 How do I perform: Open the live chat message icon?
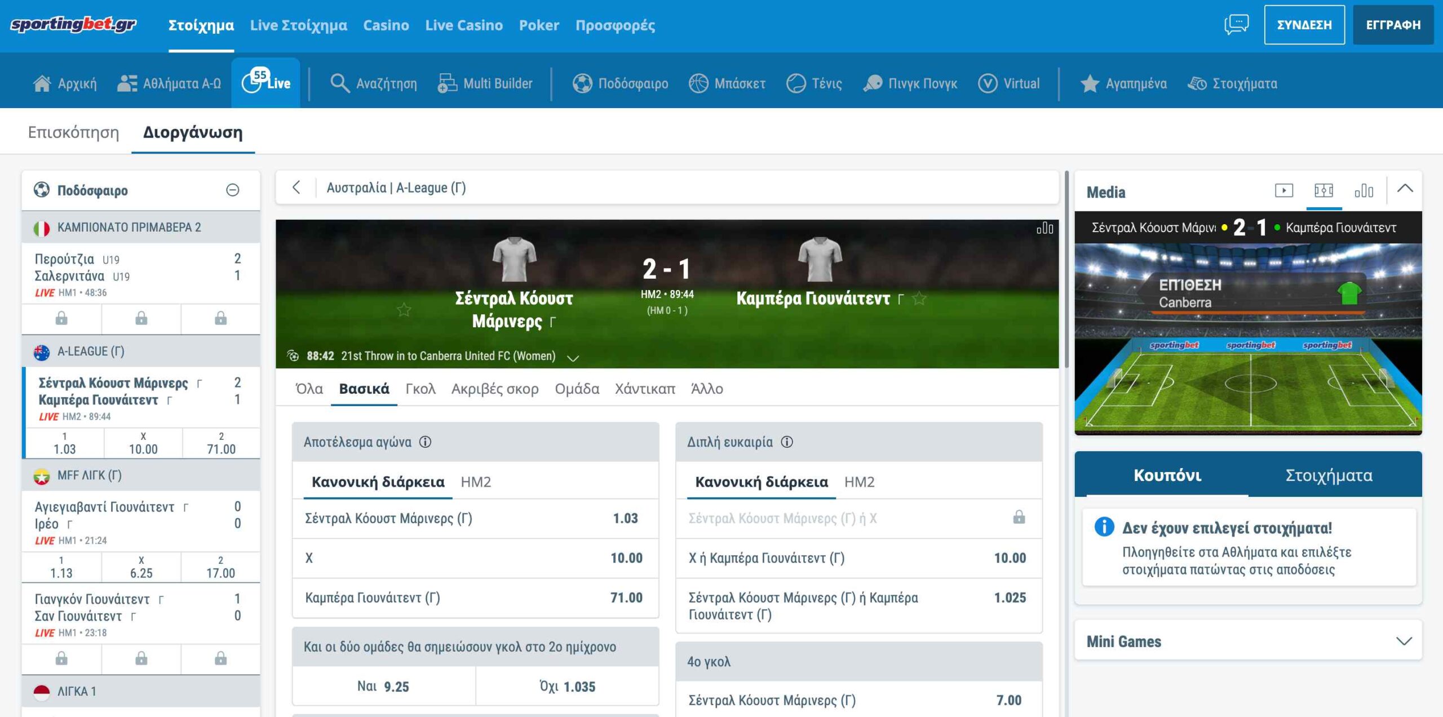click(x=1236, y=25)
